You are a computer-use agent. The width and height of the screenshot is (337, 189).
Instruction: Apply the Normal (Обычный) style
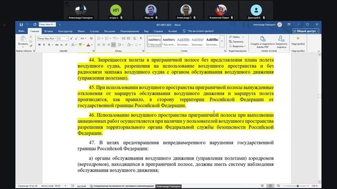[x=154, y=41]
